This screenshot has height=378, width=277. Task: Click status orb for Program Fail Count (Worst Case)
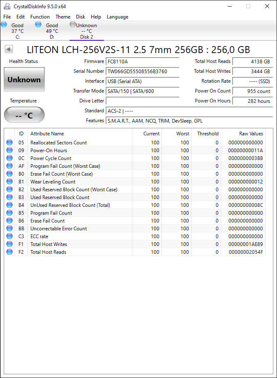[x=9, y=166]
